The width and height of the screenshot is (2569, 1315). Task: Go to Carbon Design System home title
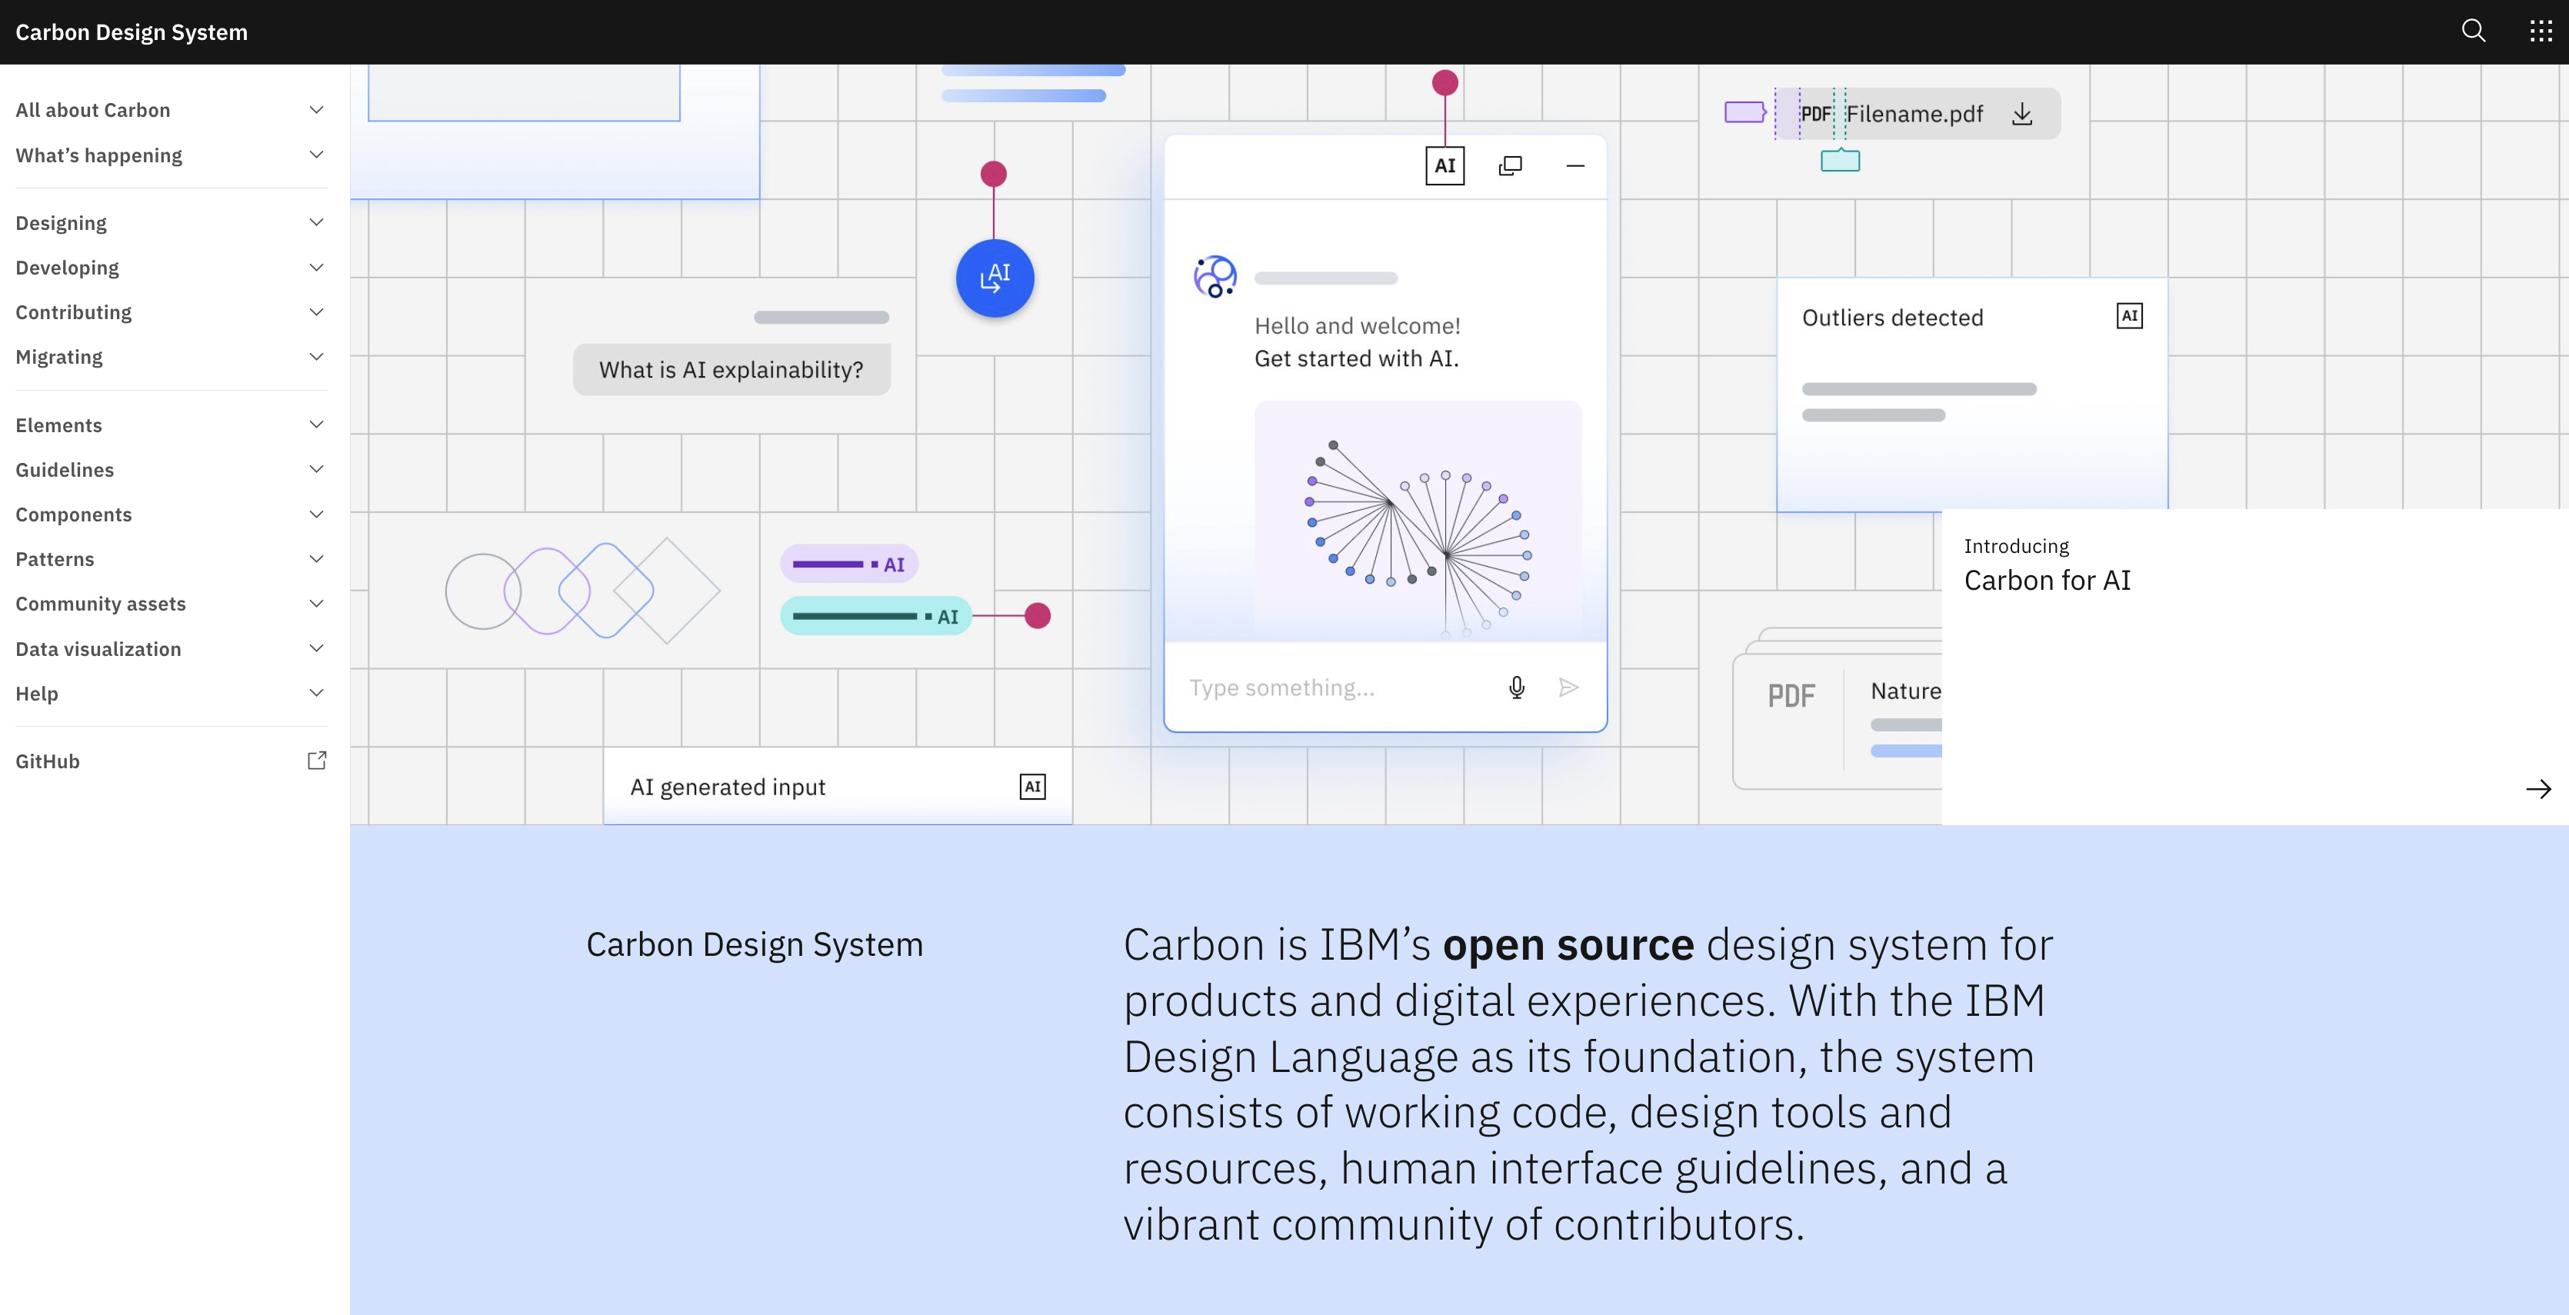(132, 32)
